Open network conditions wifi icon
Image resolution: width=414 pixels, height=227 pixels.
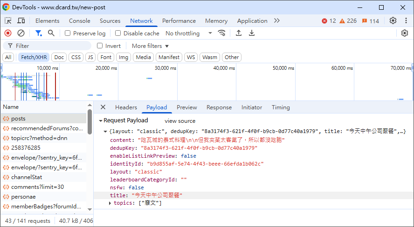pyautogui.click(x=221, y=33)
